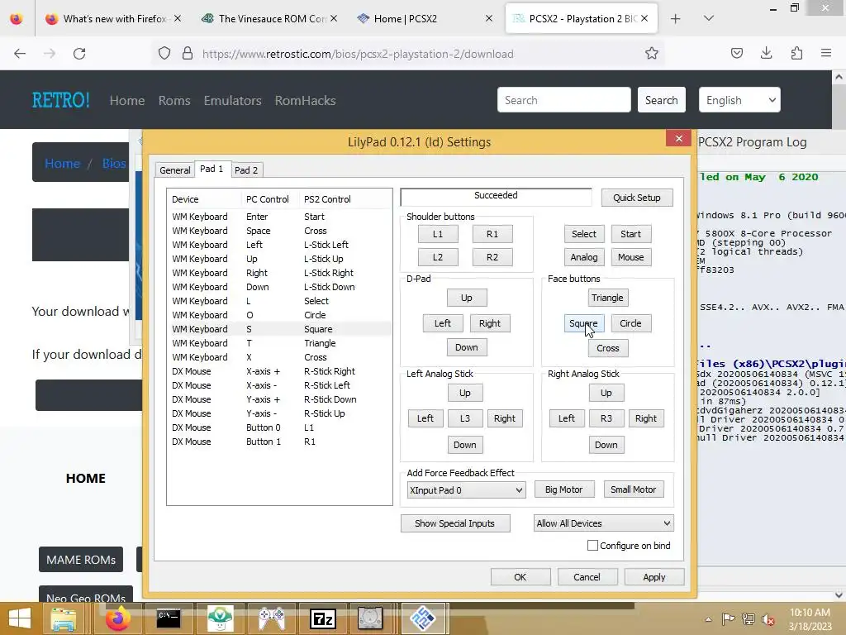
Task: Close the PCSX2 Playstation 2 BIOS tab
Action: click(x=644, y=18)
